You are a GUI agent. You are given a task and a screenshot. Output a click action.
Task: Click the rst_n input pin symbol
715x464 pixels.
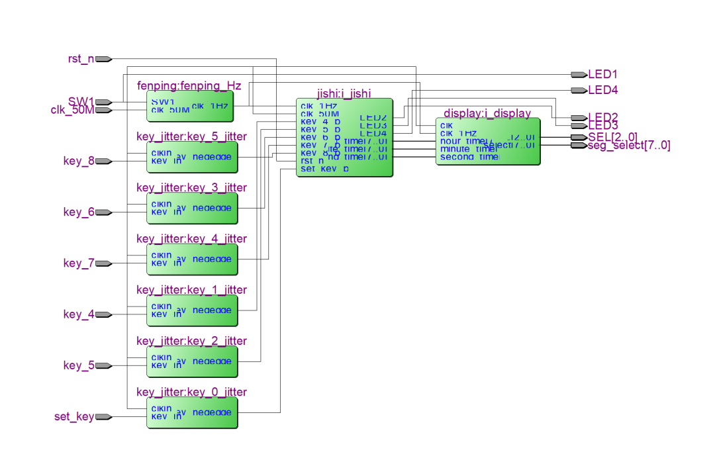pyautogui.click(x=103, y=59)
